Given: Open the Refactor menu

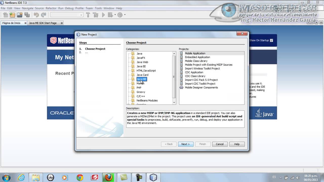Looking at the screenshot, I should coord(51,8).
